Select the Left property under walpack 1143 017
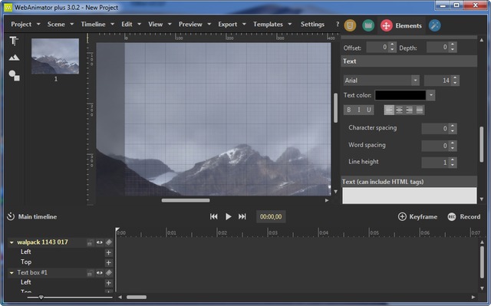491x306 pixels. pyautogui.click(x=25, y=252)
